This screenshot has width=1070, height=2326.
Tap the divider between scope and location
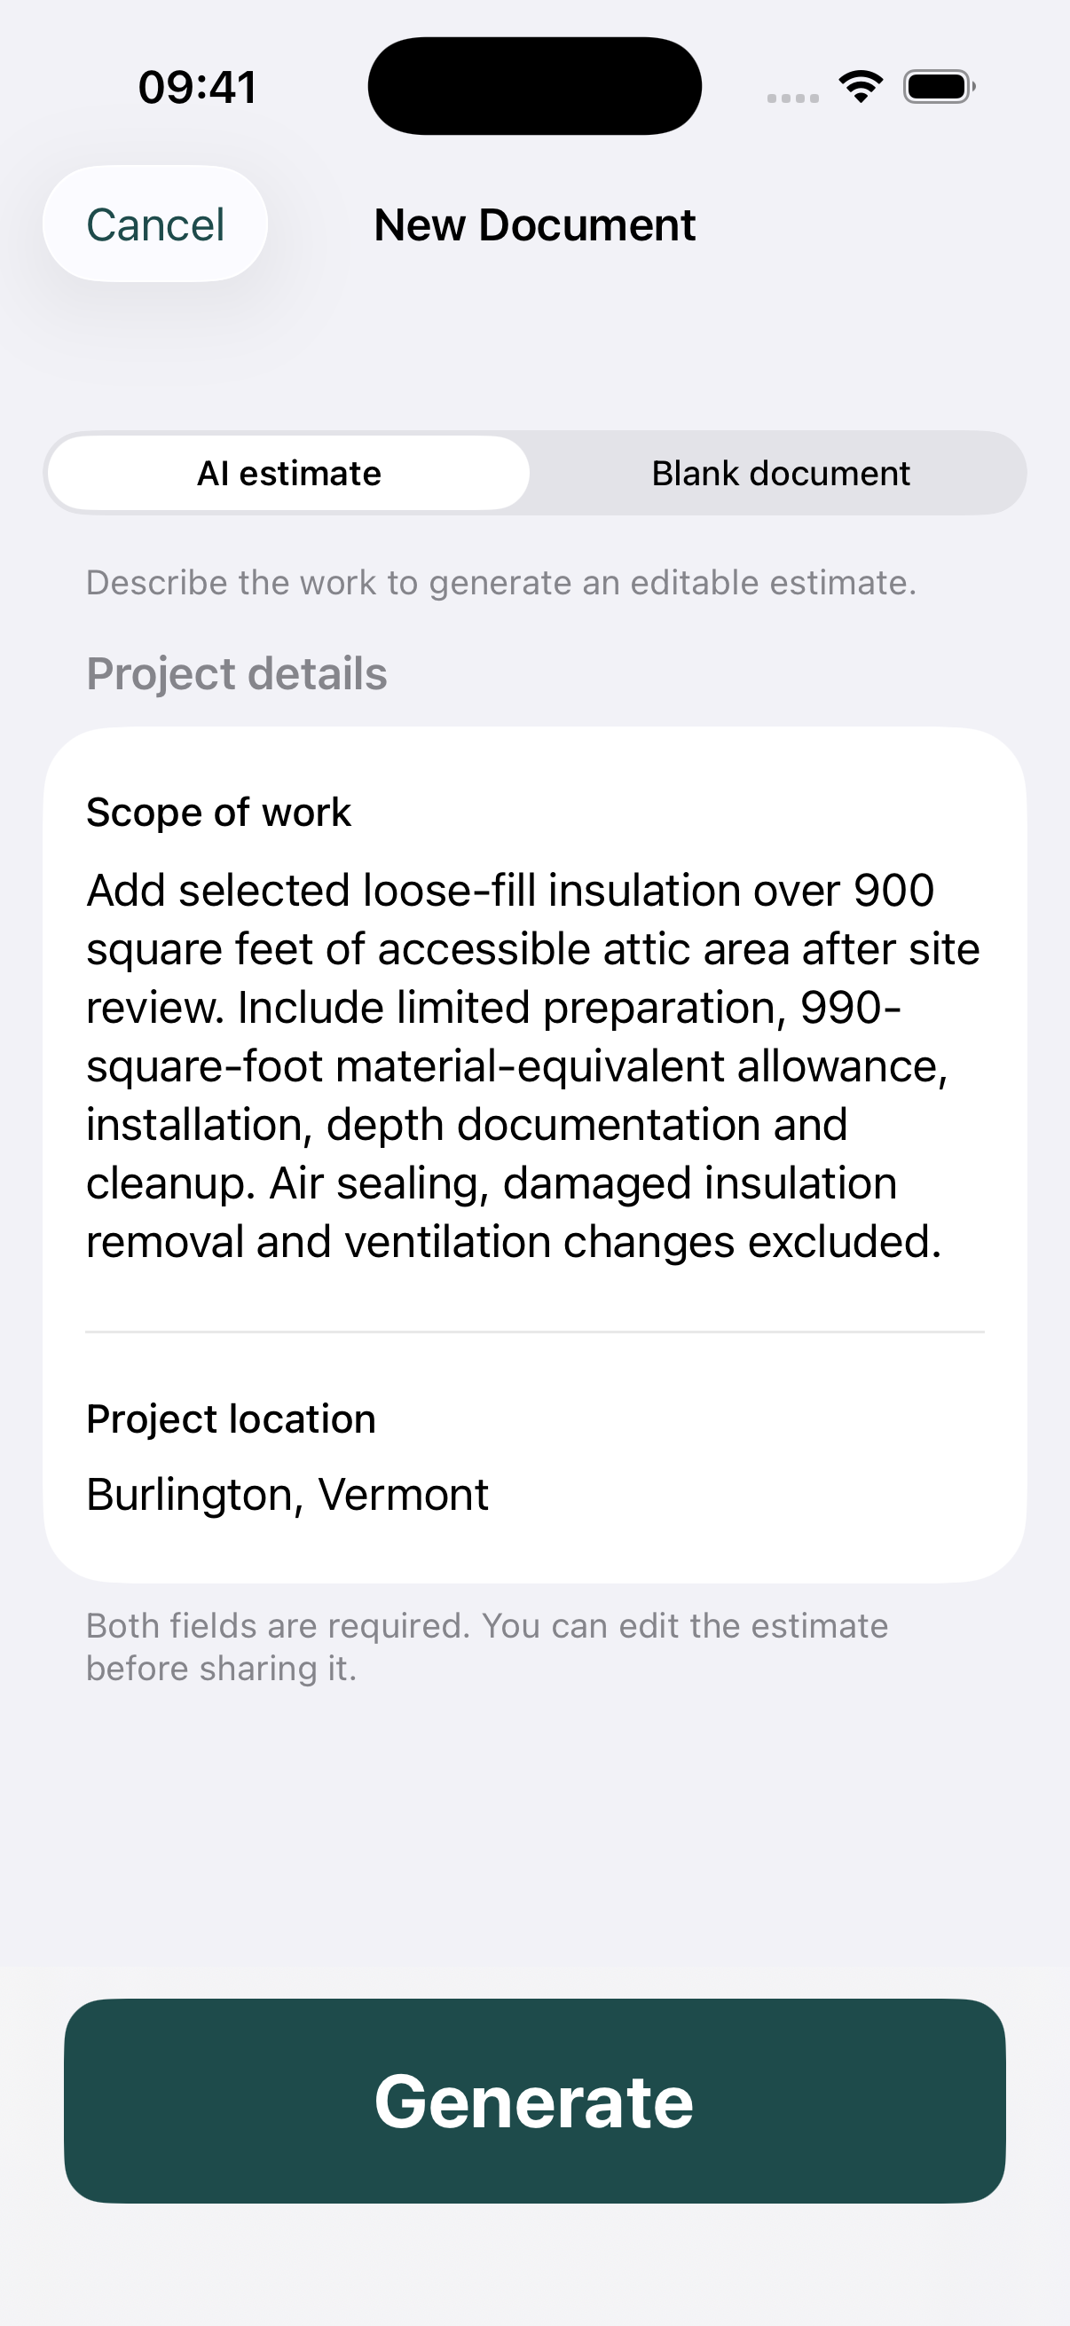[534, 1332]
